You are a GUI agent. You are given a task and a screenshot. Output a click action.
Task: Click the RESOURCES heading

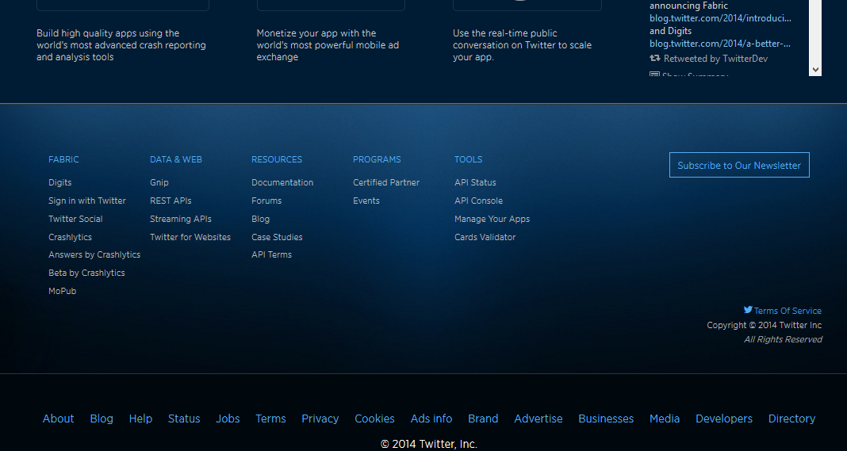277,159
